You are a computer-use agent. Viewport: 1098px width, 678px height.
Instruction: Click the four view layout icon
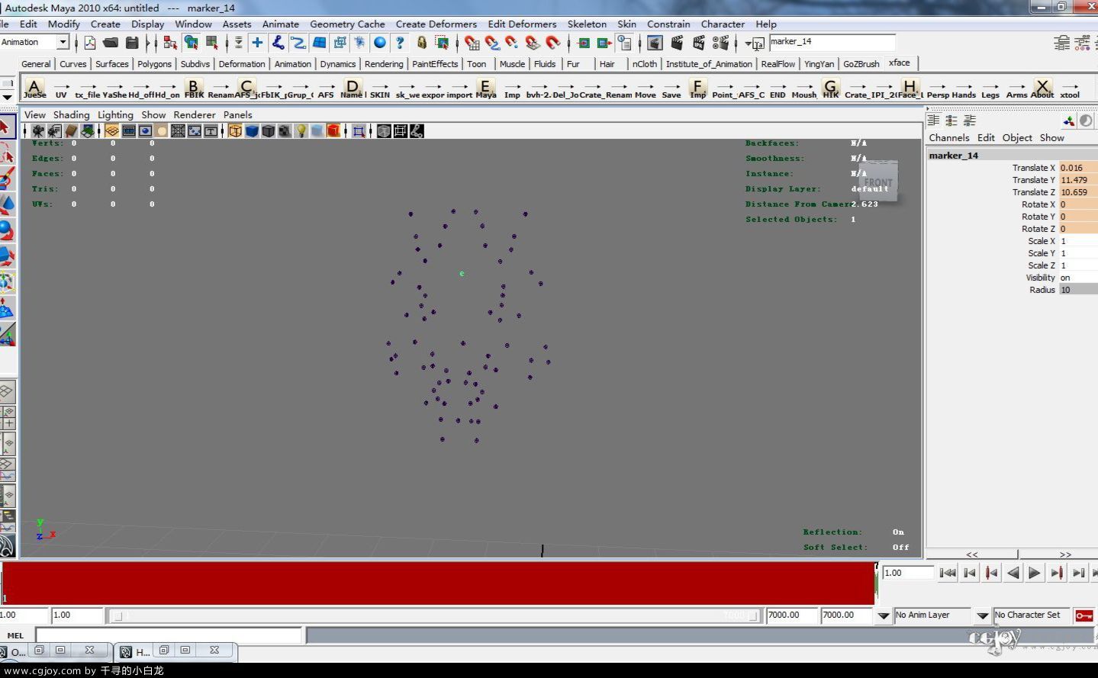tap(7, 418)
